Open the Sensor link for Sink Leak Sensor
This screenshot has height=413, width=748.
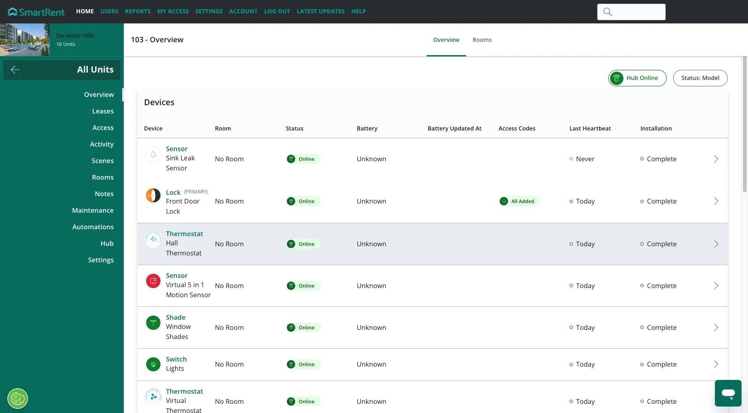click(x=177, y=149)
